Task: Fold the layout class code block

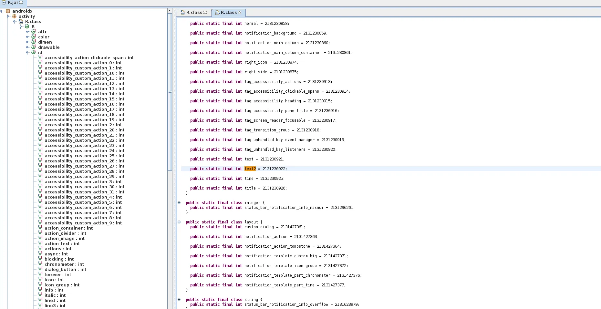Action: click(x=179, y=222)
